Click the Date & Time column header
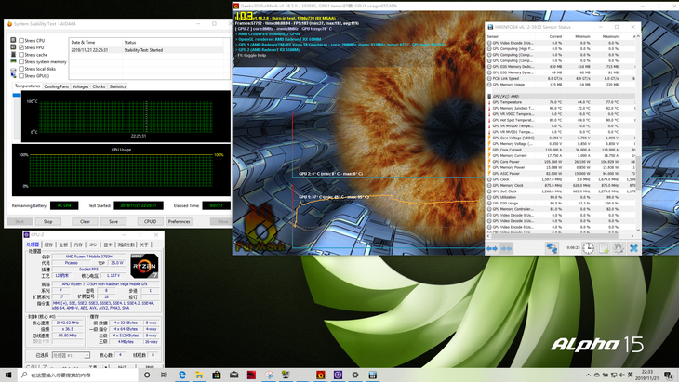 96,43
